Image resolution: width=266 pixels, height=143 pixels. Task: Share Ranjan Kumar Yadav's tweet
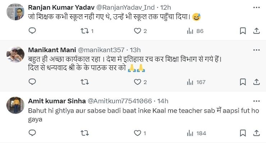256,31
